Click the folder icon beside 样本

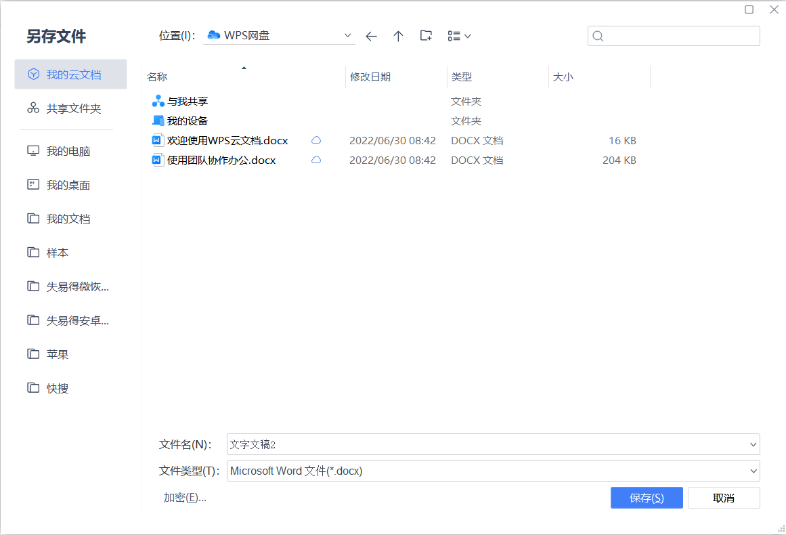pyautogui.click(x=33, y=252)
